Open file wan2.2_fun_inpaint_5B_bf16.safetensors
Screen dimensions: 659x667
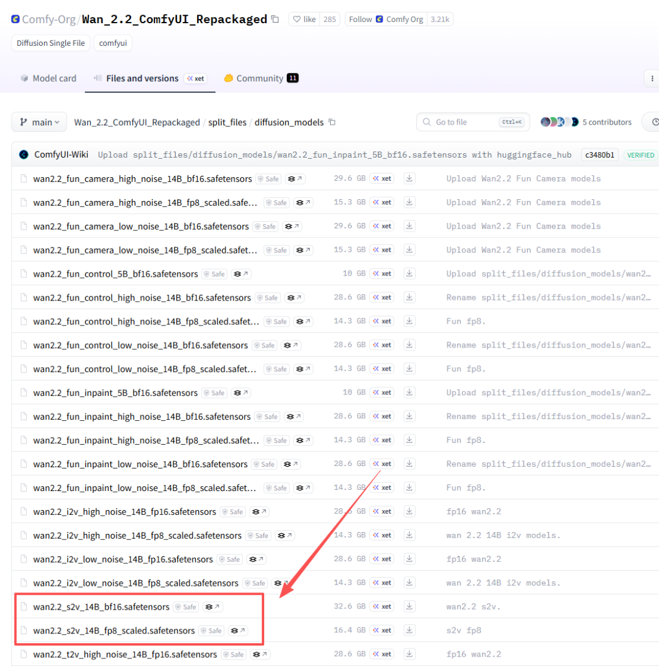pos(115,393)
